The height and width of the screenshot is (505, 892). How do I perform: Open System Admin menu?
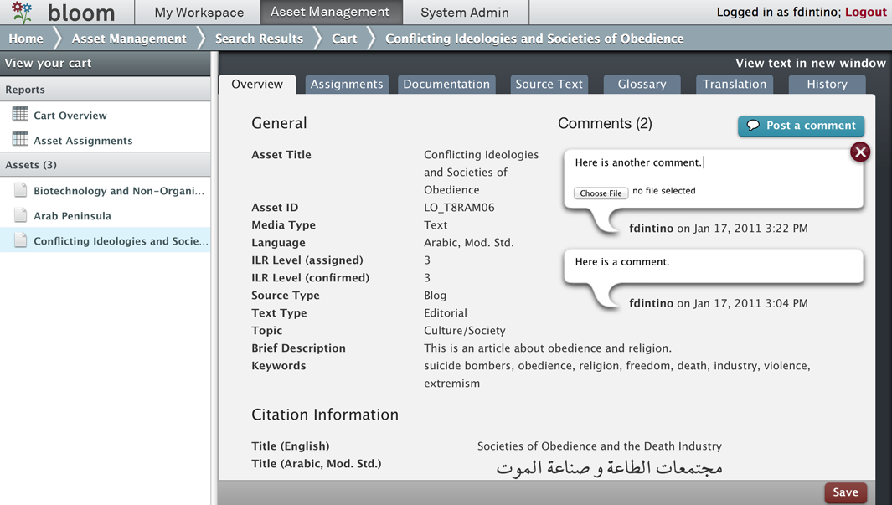[464, 13]
